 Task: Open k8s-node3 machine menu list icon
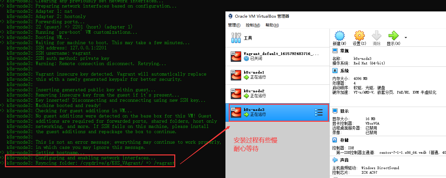(x=319, y=113)
